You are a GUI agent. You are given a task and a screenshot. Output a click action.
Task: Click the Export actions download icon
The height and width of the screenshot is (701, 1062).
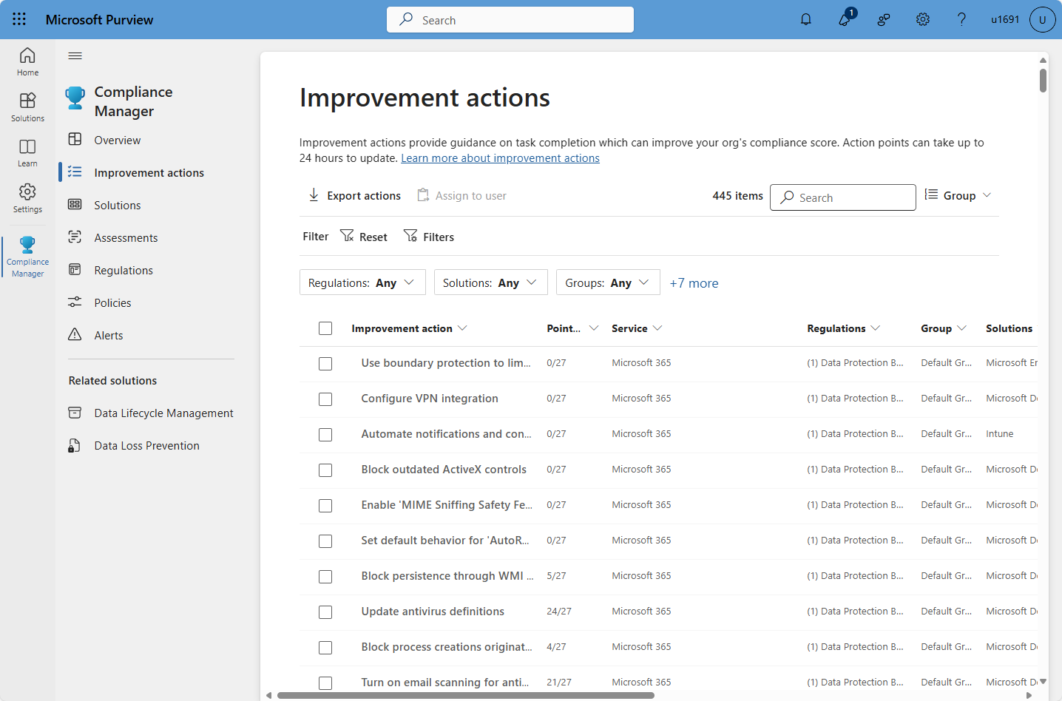point(314,194)
